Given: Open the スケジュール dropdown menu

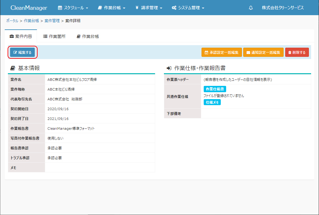Looking at the screenshot, I should coord(73,8).
